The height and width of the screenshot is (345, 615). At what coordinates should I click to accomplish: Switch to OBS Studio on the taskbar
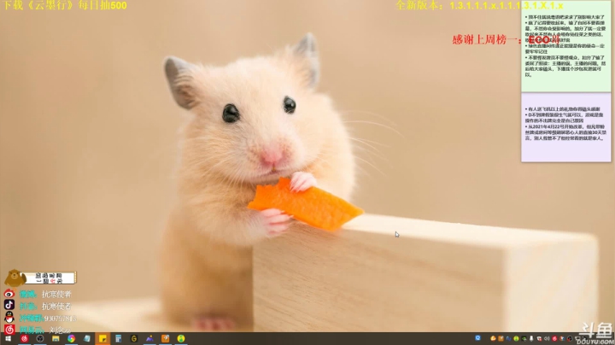pos(40,338)
